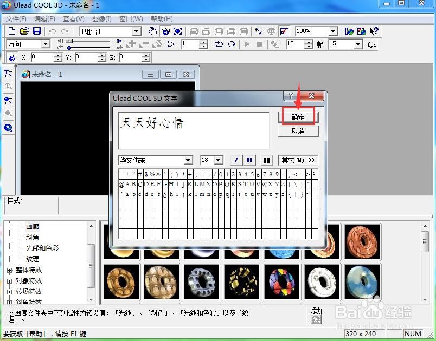Save the project with floppy icon
This screenshot has width=436, height=341.
tap(37, 31)
